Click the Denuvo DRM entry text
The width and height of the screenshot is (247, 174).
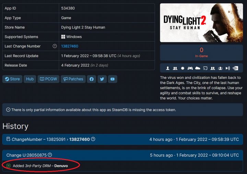40,166
